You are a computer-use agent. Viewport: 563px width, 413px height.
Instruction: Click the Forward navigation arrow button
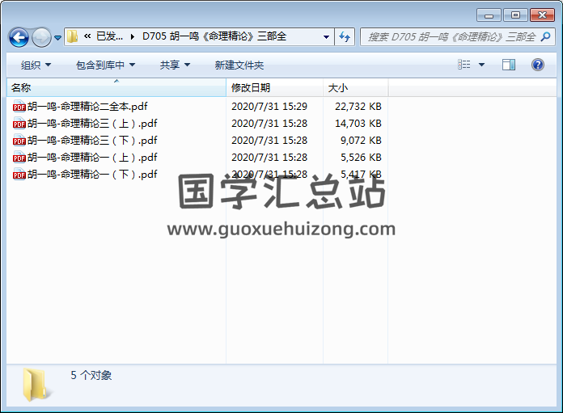pos(41,37)
